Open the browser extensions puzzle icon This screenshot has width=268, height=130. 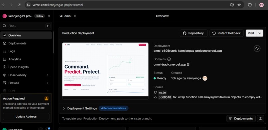[x=250, y=5]
